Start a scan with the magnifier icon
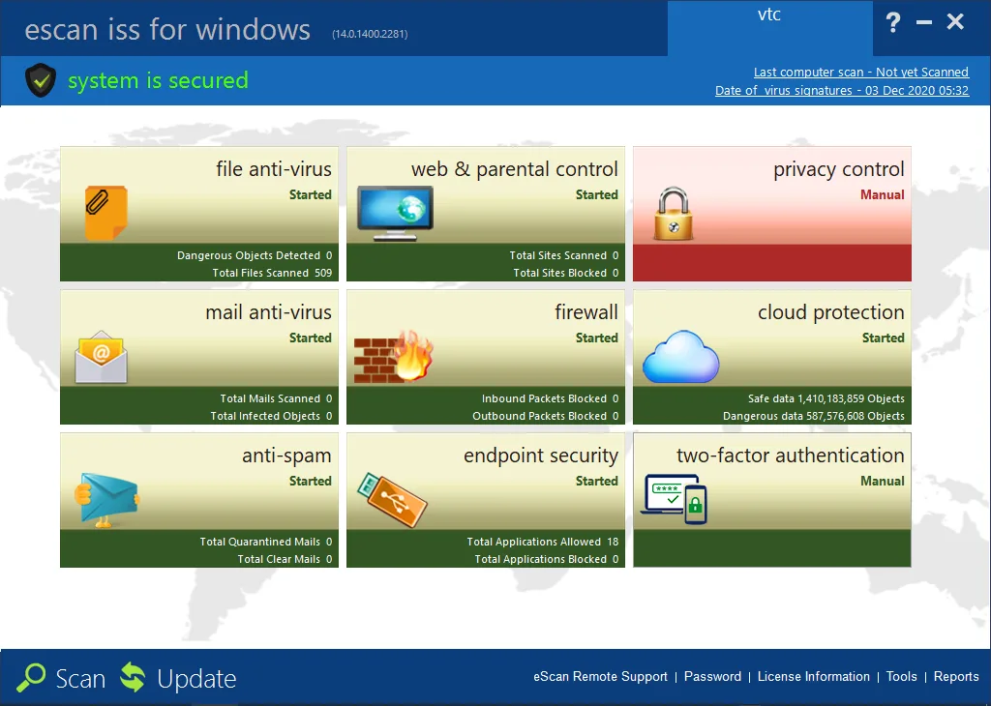 click(x=34, y=678)
